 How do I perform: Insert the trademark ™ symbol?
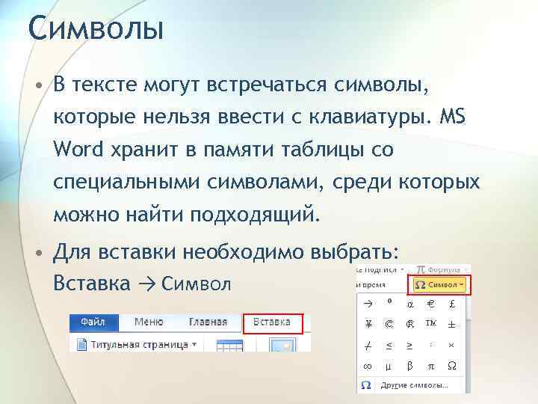[431, 323]
